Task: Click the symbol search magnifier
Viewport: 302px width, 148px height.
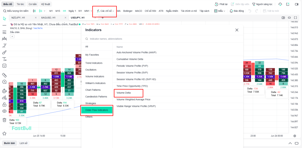Action: [5, 11]
